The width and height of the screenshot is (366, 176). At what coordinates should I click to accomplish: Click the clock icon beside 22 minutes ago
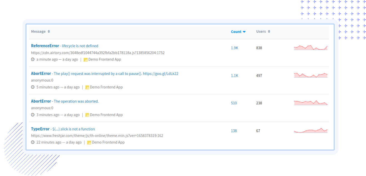click(x=33, y=142)
